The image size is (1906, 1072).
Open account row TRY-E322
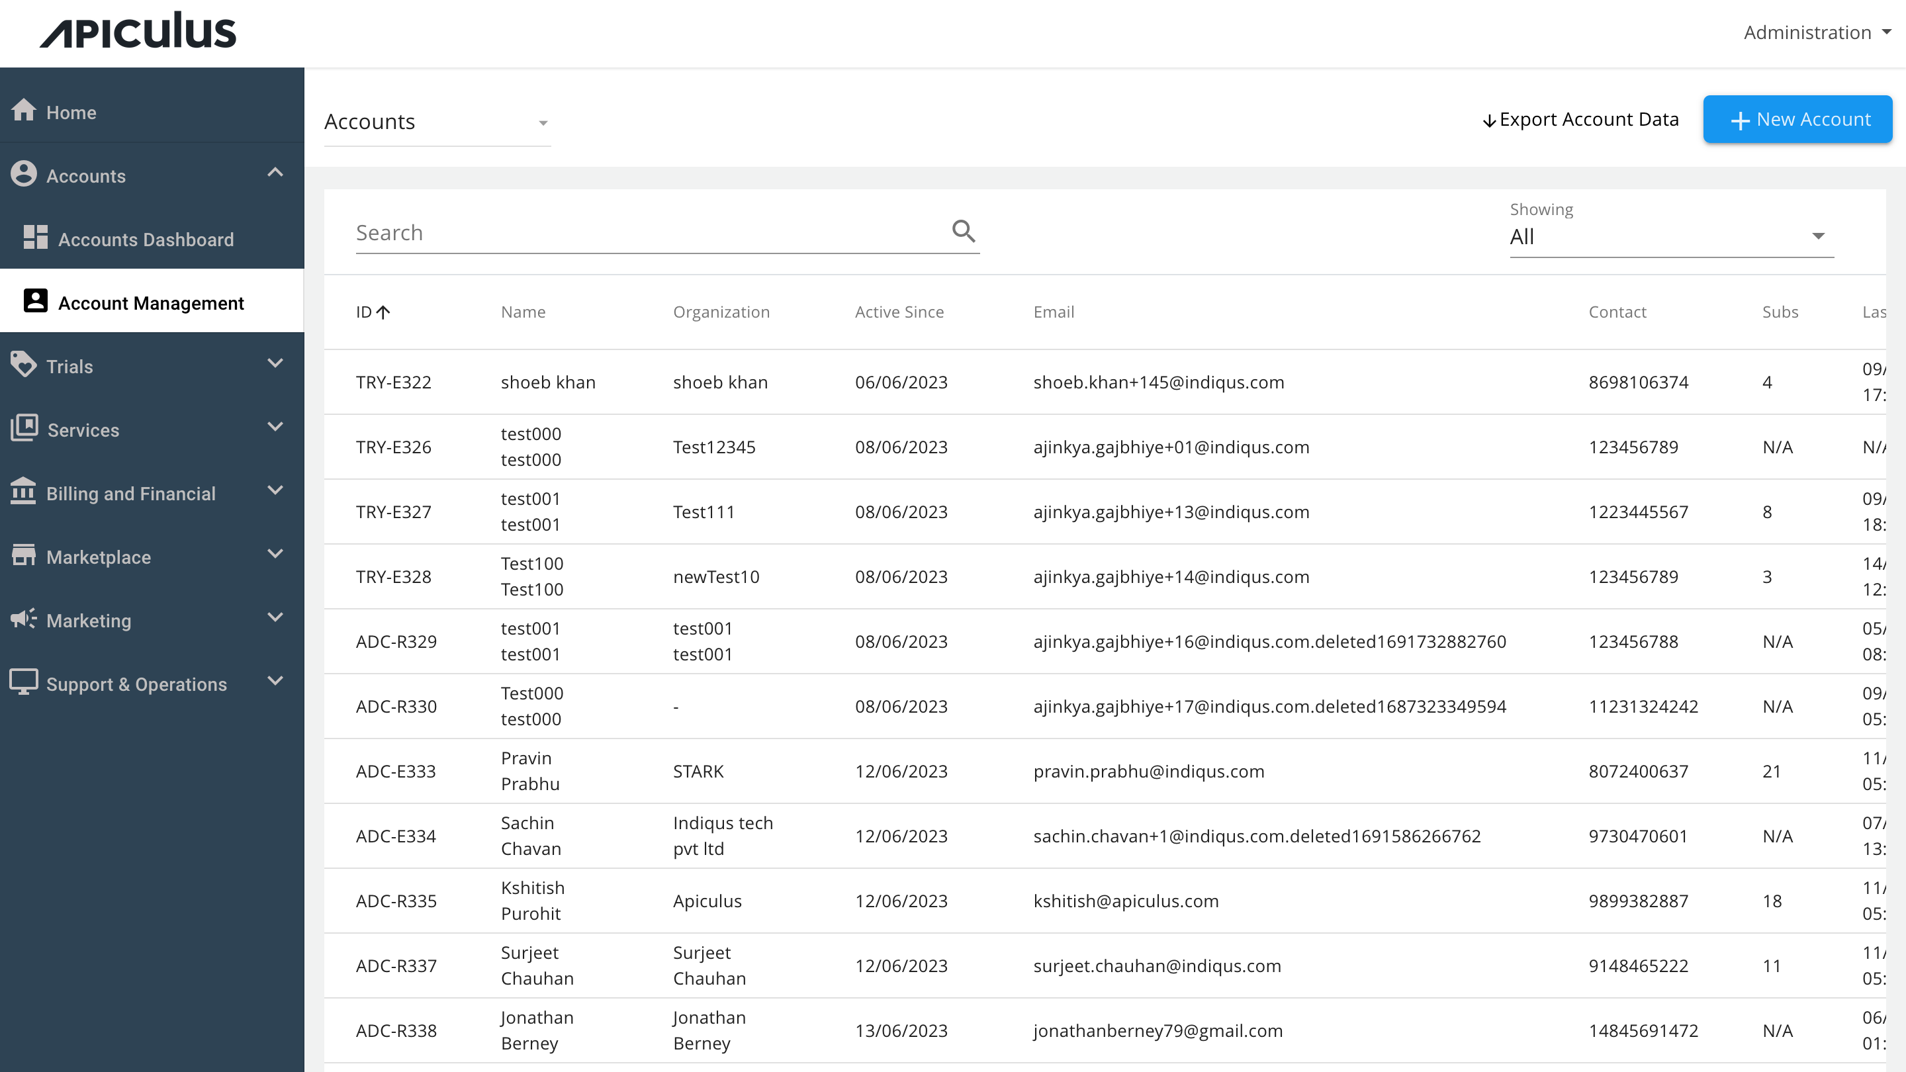click(1105, 382)
